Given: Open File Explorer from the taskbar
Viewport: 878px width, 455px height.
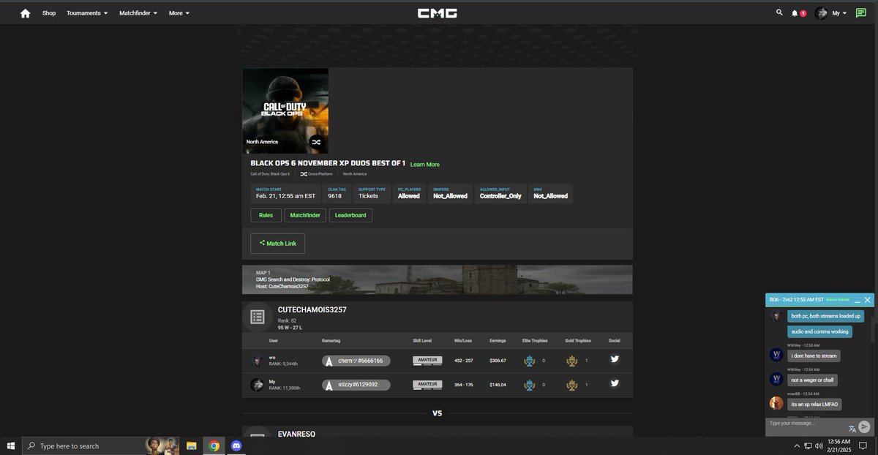Looking at the screenshot, I should tap(192, 445).
